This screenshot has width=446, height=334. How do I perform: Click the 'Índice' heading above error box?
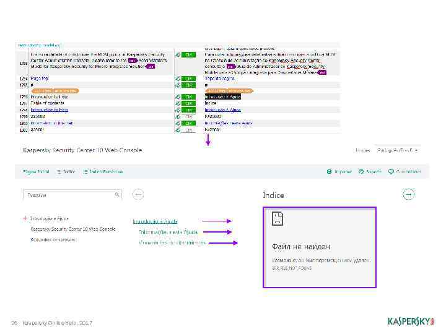point(273,195)
